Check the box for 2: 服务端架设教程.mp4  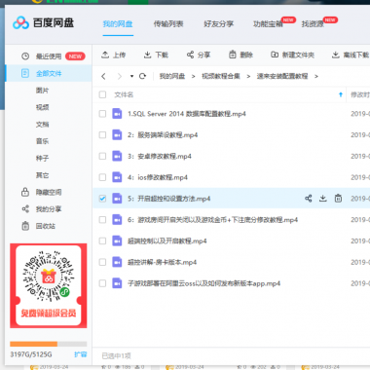click(102, 134)
